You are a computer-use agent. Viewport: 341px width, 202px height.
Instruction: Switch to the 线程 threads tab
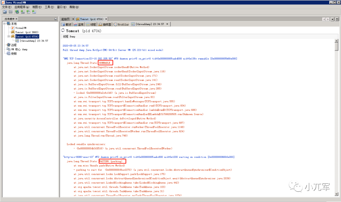[x=91, y=24]
